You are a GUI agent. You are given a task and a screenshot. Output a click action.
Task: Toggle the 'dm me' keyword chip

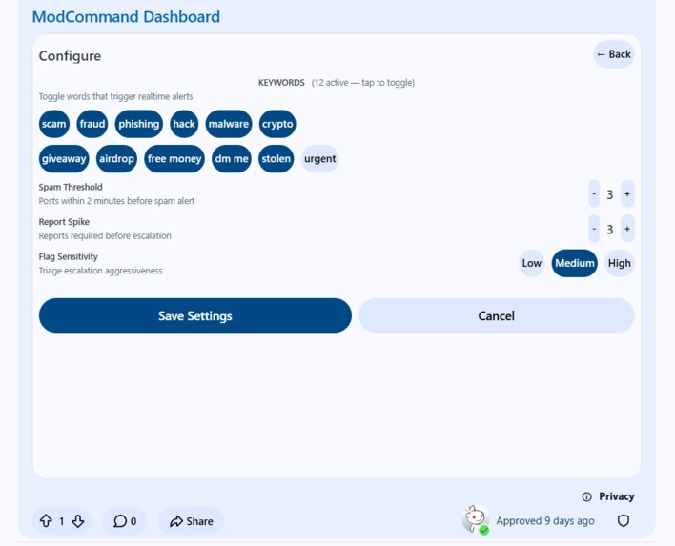[x=232, y=159]
